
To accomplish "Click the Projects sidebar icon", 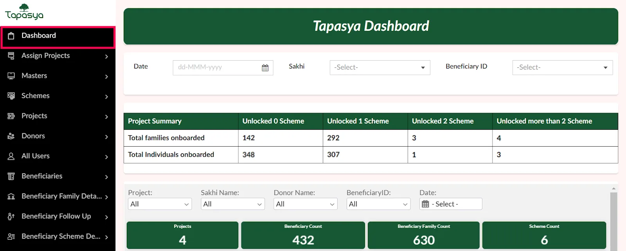I will click(11, 116).
